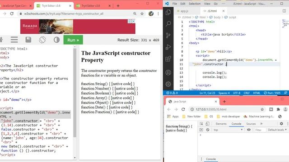Screen dimensions: 289x162
Task: Open VS Code Source Control view
Action: 168,35
